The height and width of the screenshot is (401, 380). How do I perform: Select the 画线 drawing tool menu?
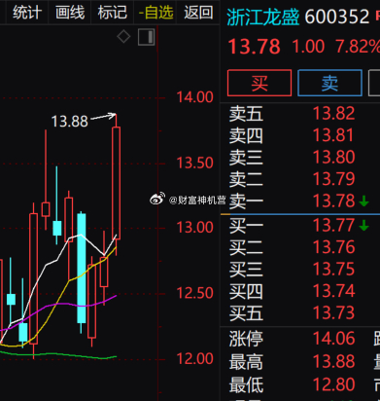70,13
